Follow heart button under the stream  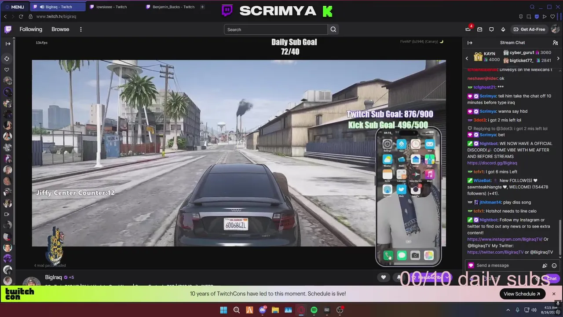tap(384, 277)
